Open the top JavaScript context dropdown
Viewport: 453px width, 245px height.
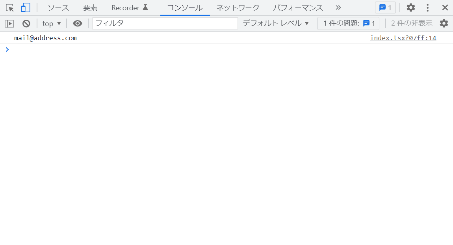tap(52, 23)
